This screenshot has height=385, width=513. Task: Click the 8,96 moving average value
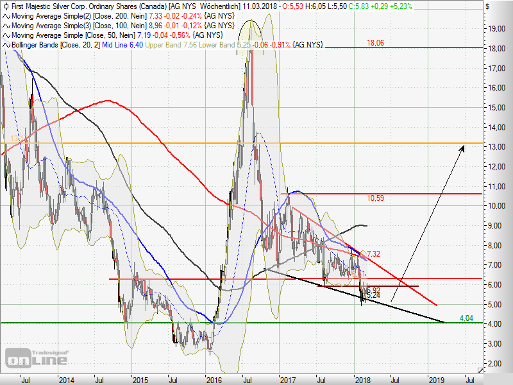pyautogui.click(x=155, y=26)
